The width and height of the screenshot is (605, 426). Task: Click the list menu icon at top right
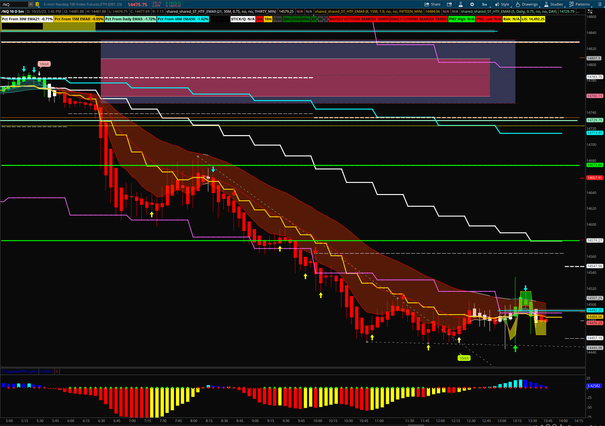(599, 4)
